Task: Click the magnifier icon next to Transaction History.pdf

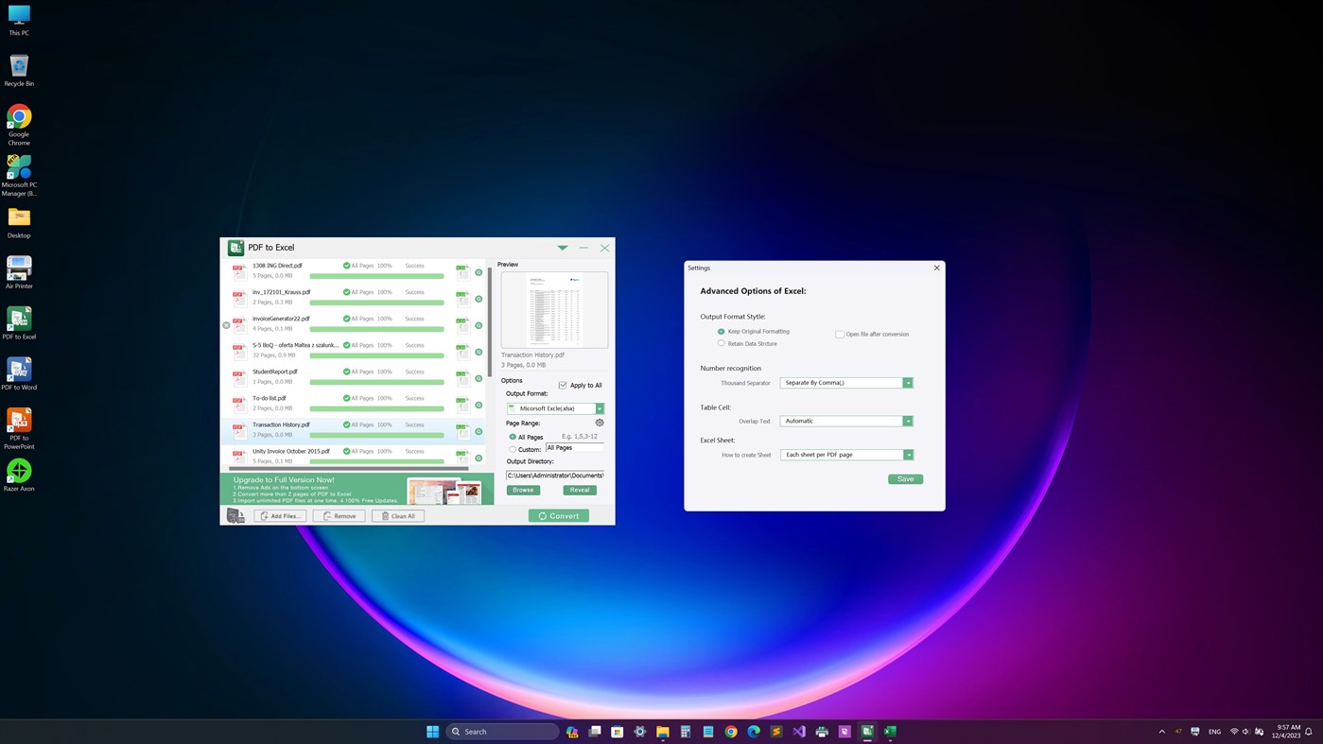Action: [479, 431]
